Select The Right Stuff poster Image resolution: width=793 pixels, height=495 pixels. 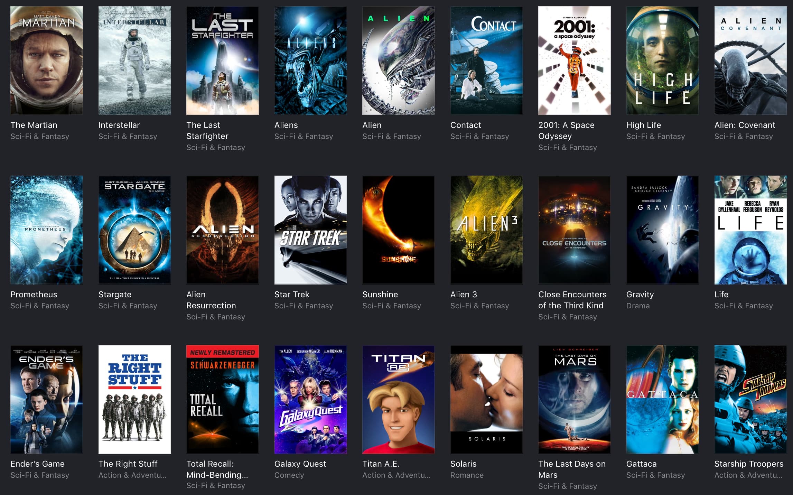click(x=135, y=399)
